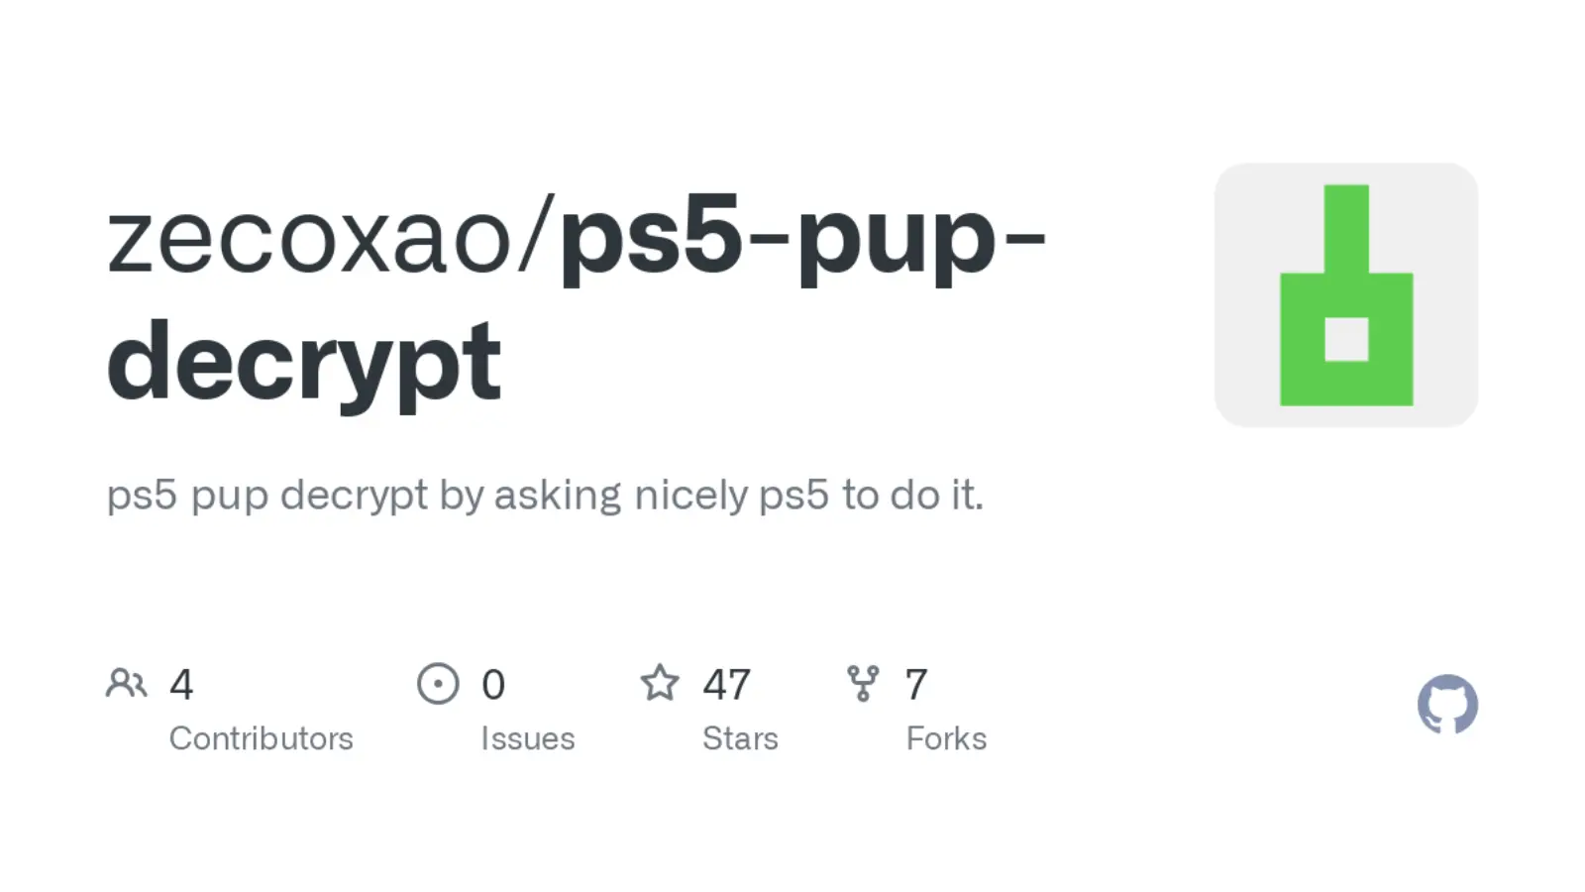Click the contributors people icon

[126, 683]
